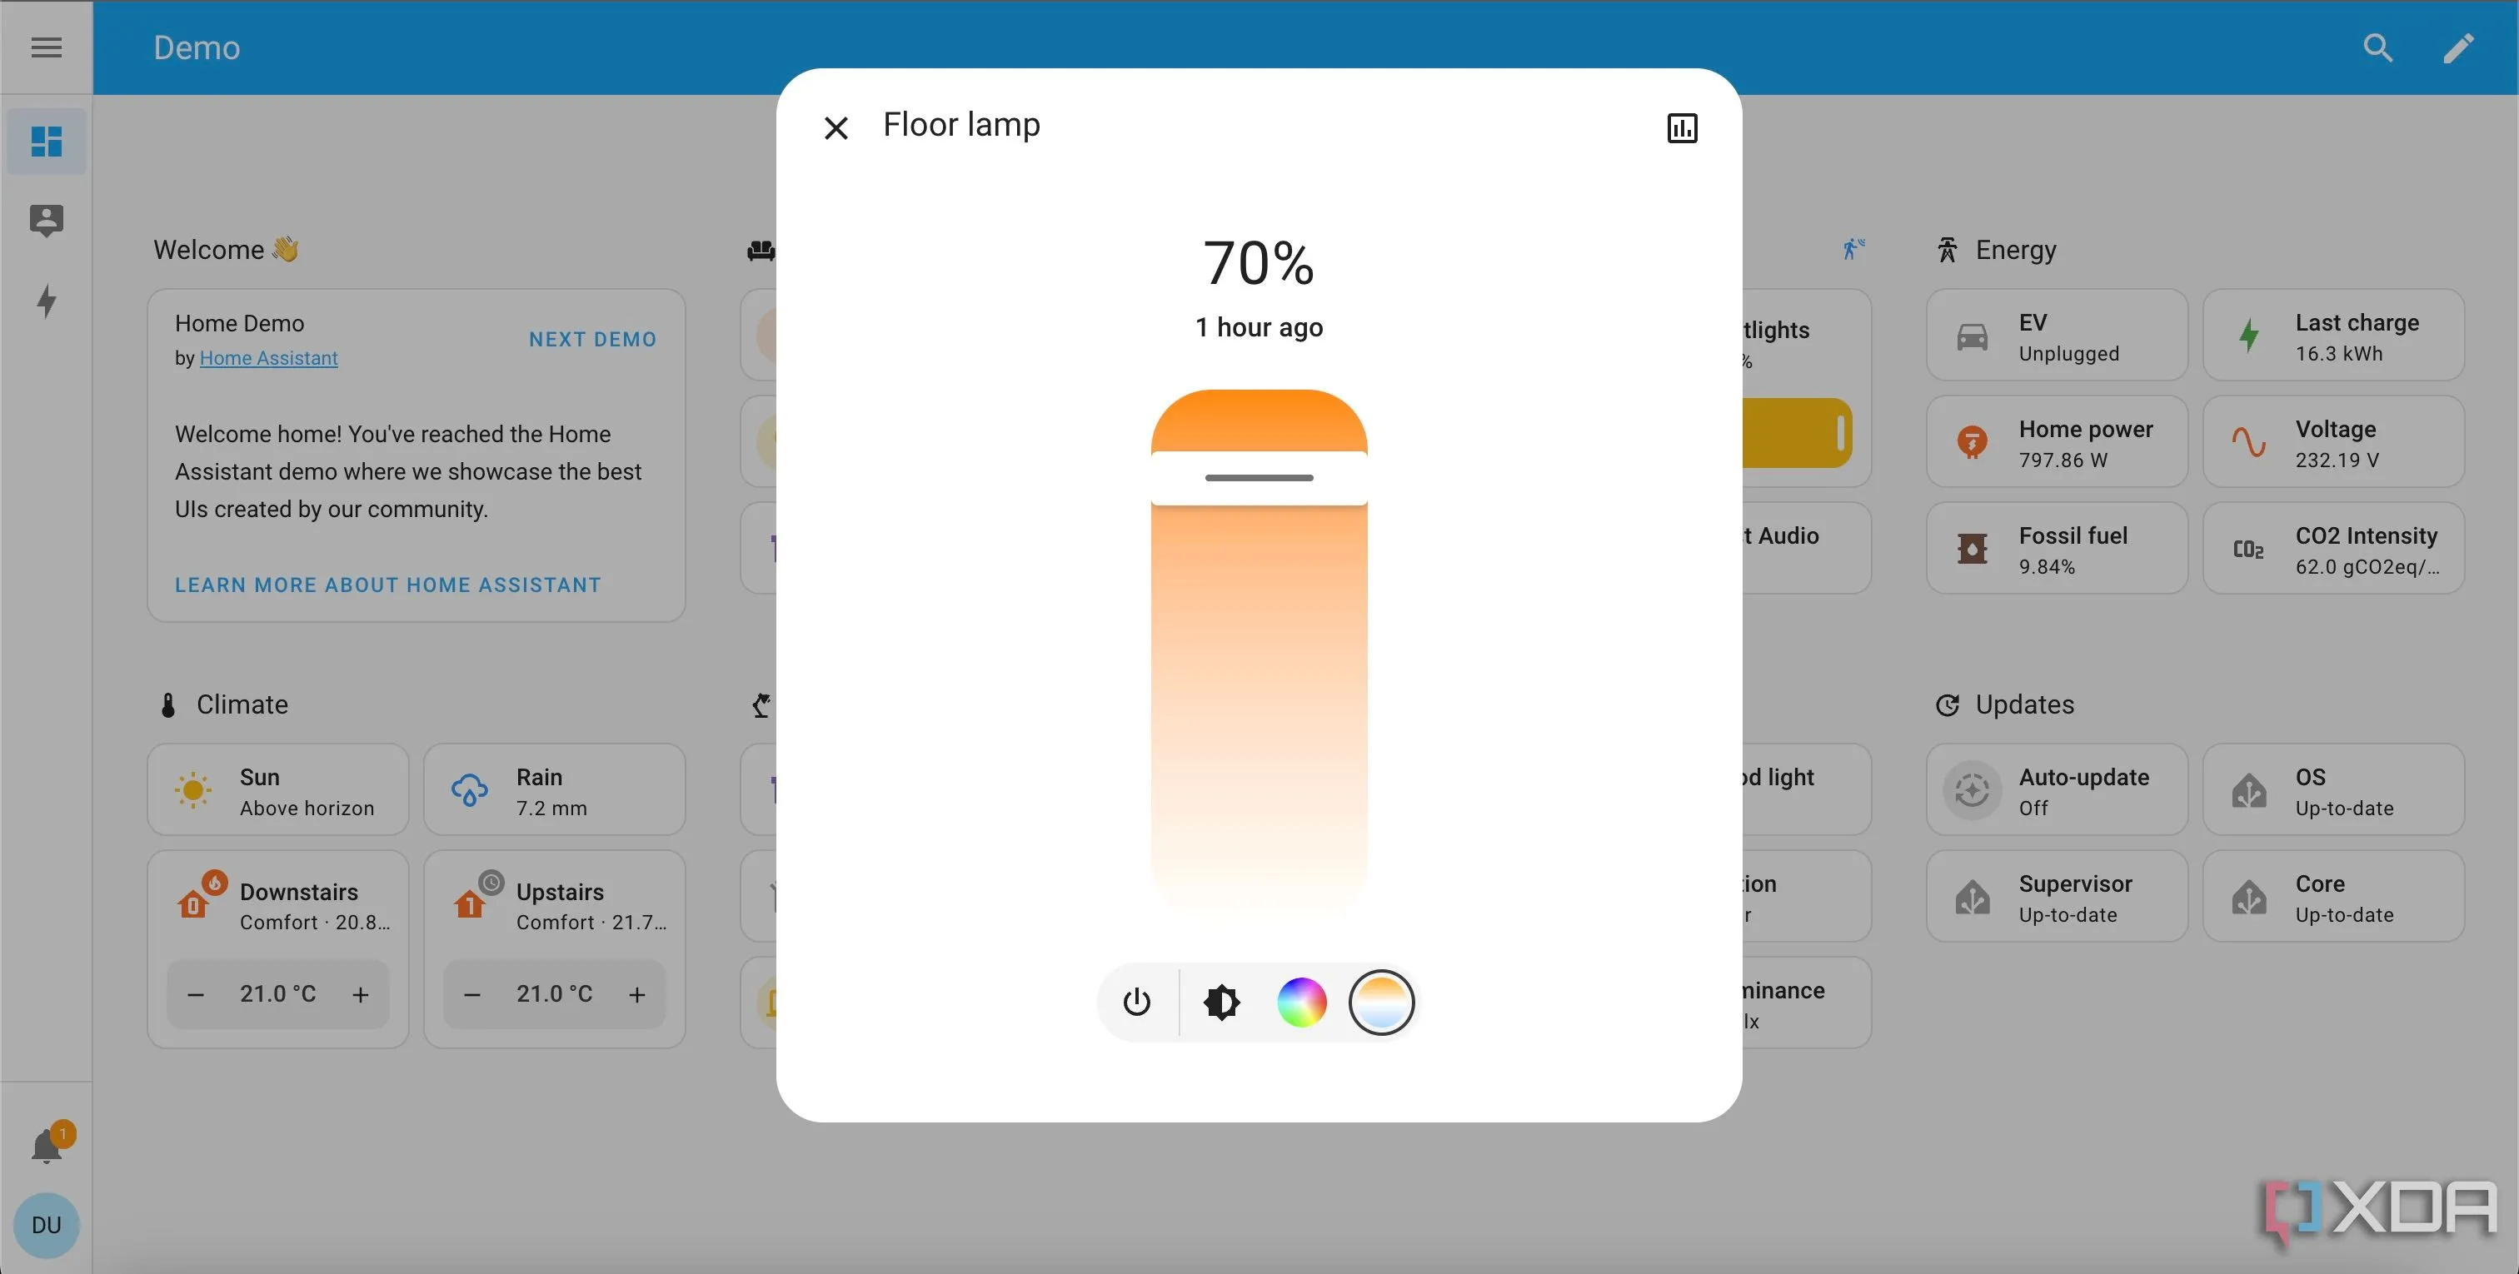
Task: Open sidebar hamburger menu
Action: tap(46, 47)
